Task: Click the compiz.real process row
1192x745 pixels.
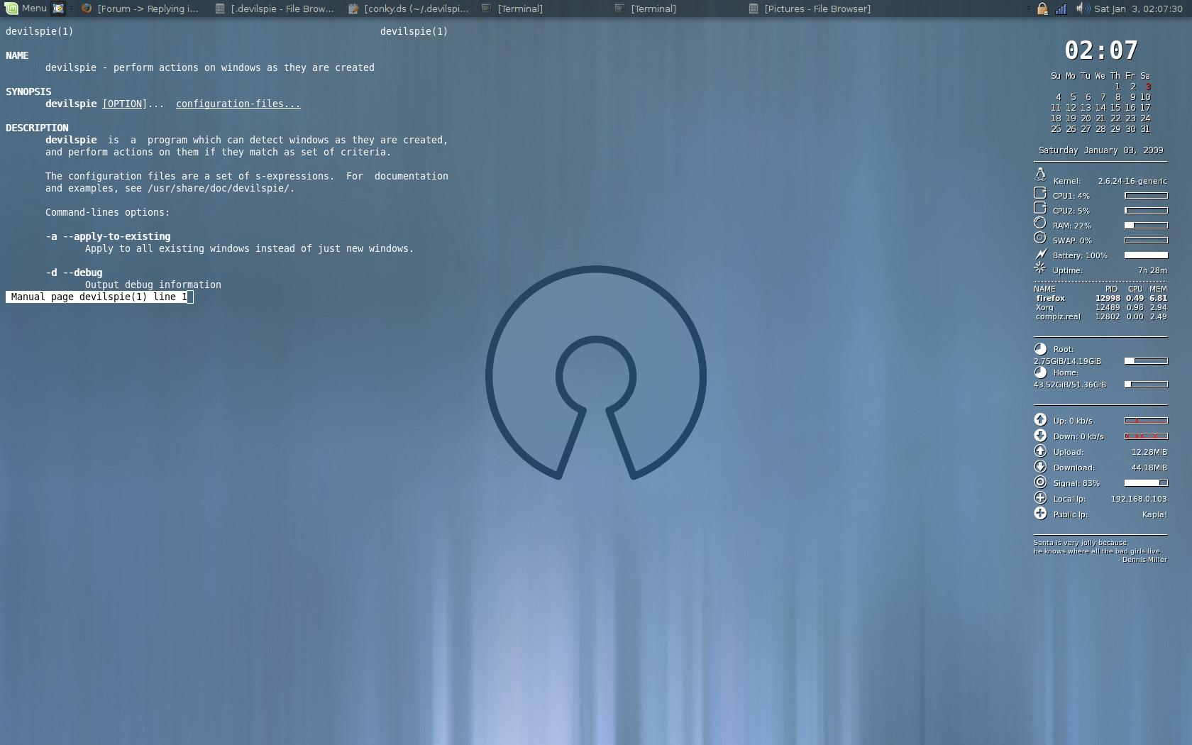Action: [x=1101, y=316]
